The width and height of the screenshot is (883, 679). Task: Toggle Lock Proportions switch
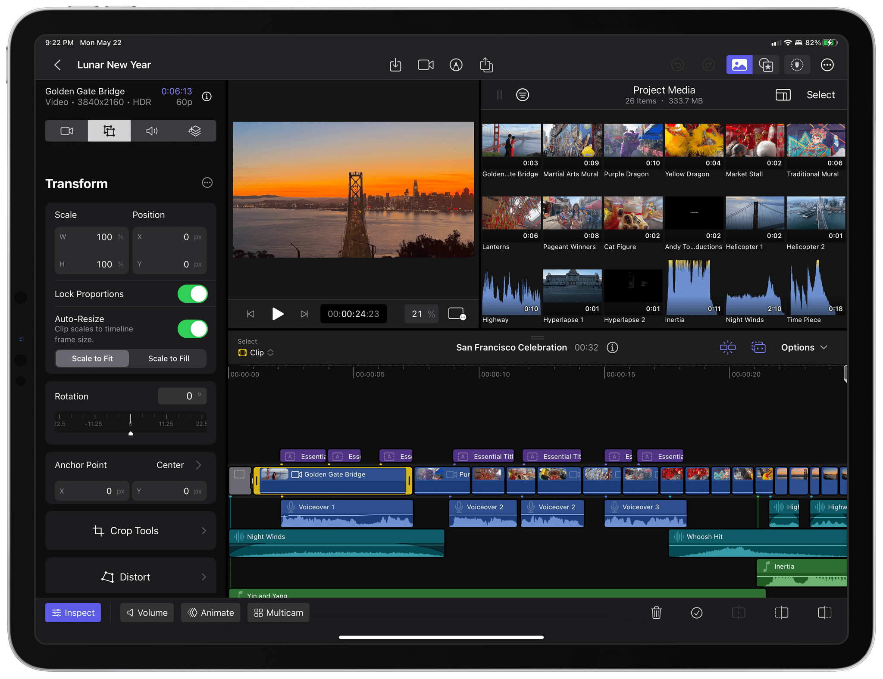[192, 294]
